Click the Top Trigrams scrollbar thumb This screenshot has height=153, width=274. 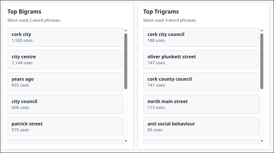click(x=262, y=61)
